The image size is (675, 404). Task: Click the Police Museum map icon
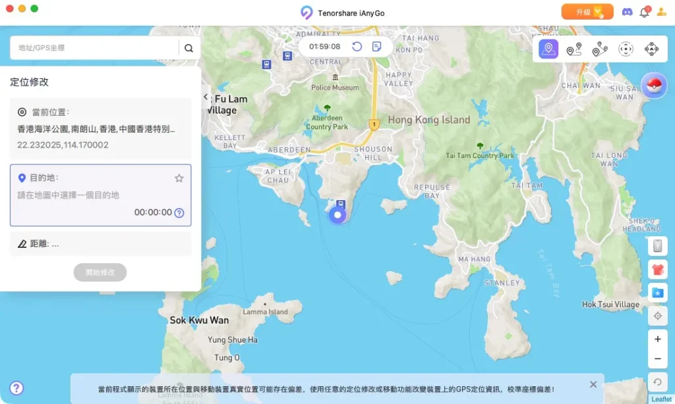pyautogui.click(x=335, y=78)
